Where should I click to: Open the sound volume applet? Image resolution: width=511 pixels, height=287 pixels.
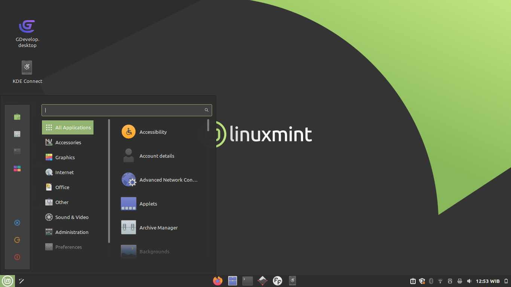tap(469, 281)
